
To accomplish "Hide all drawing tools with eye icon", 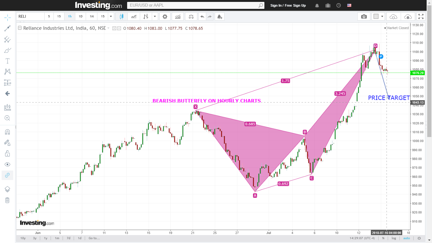I will pos(7,165).
